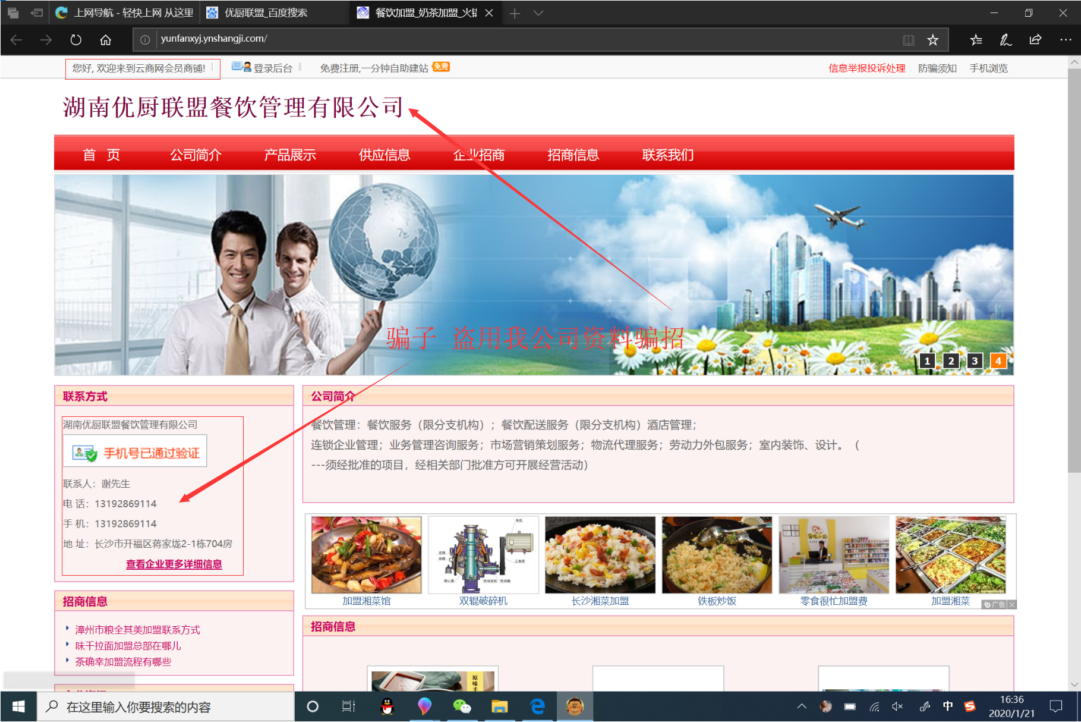This screenshot has height=722, width=1081.
Task: Open 铁板炒饭 product thumbnail
Action: [717, 555]
